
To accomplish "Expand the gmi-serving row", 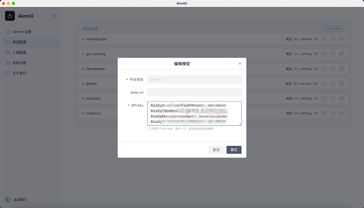I will pyautogui.click(x=83, y=54).
